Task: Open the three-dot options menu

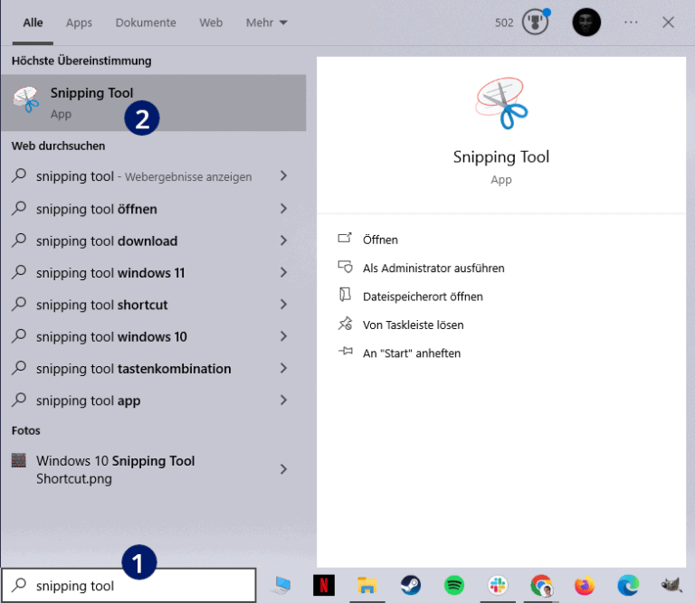Action: pyautogui.click(x=631, y=23)
